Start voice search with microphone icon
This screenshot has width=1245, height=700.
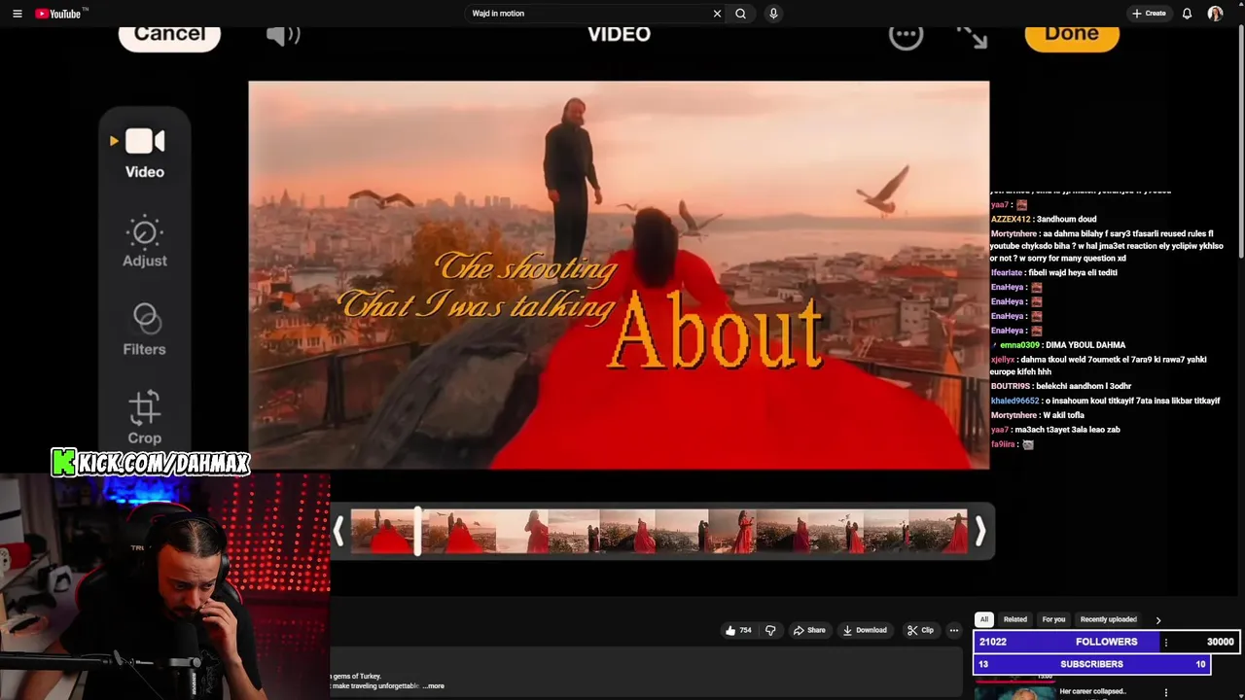coord(773,14)
